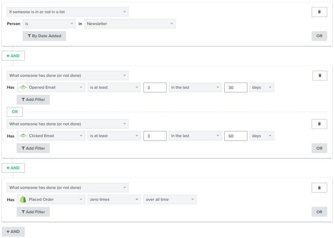This screenshot has height=238, width=334.
Task: Click the green AND button below Newsletter block
Action: pyautogui.click(x=13, y=56)
